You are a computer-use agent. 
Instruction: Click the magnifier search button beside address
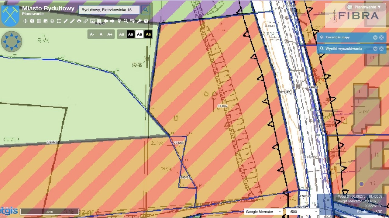click(x=146, y=10)
